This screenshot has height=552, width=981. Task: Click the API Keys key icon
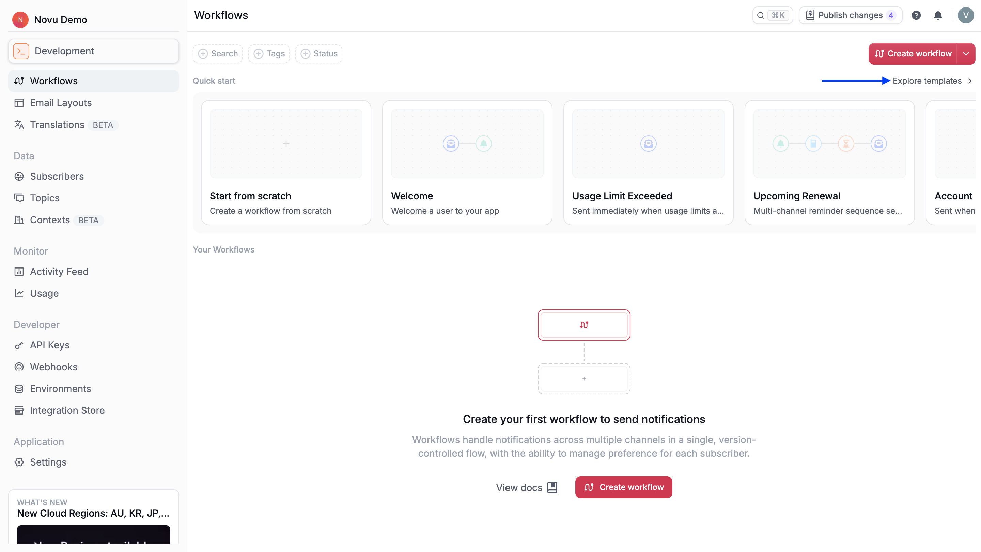[x=19, y=345]
